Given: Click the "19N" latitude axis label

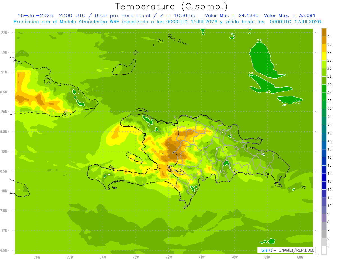Looking at the screenshot, I should [4, 151].
